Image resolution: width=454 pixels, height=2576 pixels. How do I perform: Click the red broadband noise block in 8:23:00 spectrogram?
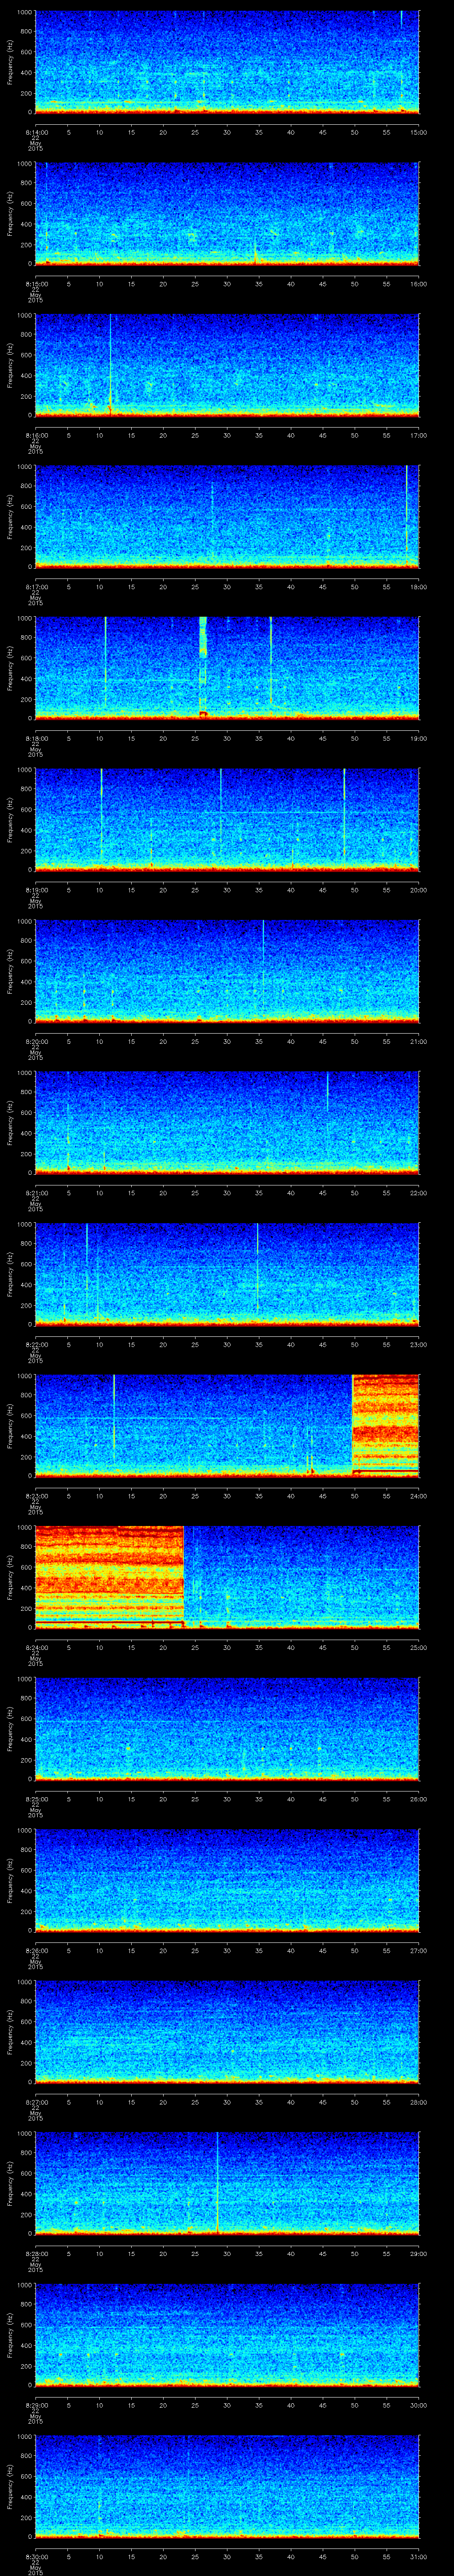[x=385, y=1425]
